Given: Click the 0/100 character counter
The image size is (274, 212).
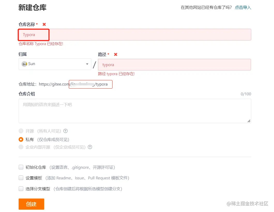Looking at the screenshot, I should click(x=246, y=94).
